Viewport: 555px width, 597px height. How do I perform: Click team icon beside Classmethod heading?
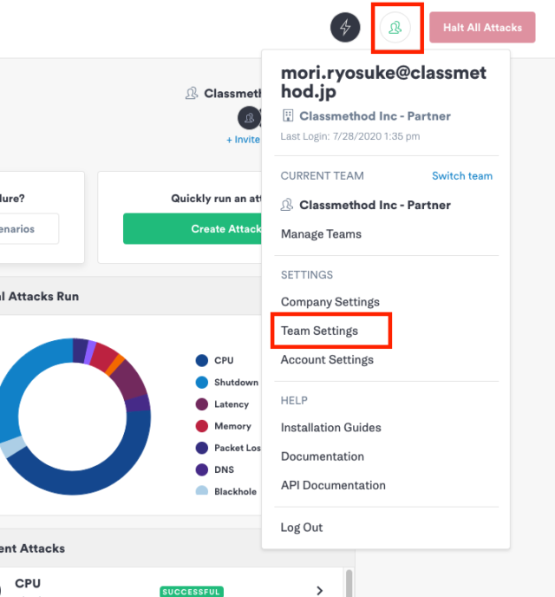coord(192,93)
